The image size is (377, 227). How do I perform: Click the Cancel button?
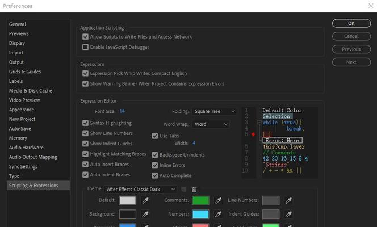pyautogui.click(x=351, y=36)
